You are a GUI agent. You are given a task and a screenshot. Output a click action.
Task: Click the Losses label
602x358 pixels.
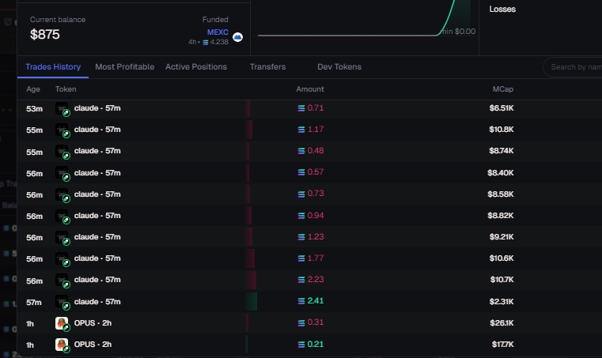502,9
